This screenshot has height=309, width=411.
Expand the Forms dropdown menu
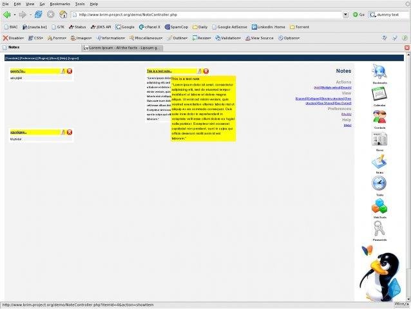57,38
